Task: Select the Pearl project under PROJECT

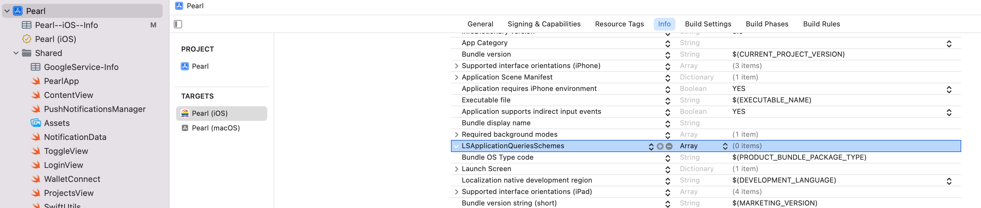Action: coord(200,66)
